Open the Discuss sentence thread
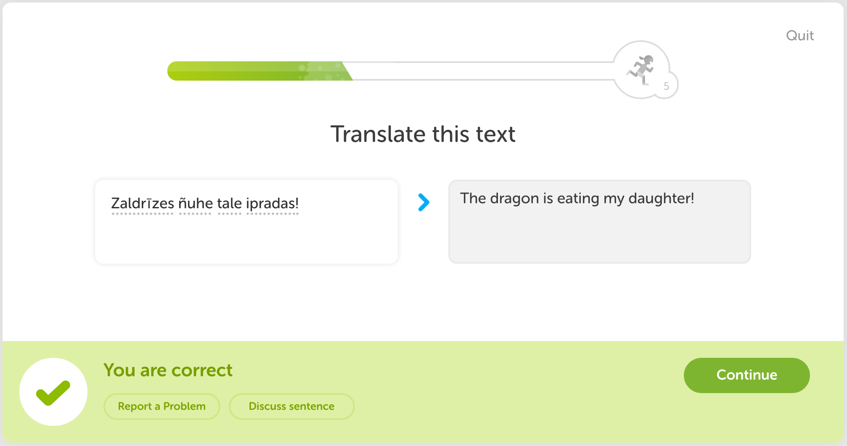 [291, 406]
